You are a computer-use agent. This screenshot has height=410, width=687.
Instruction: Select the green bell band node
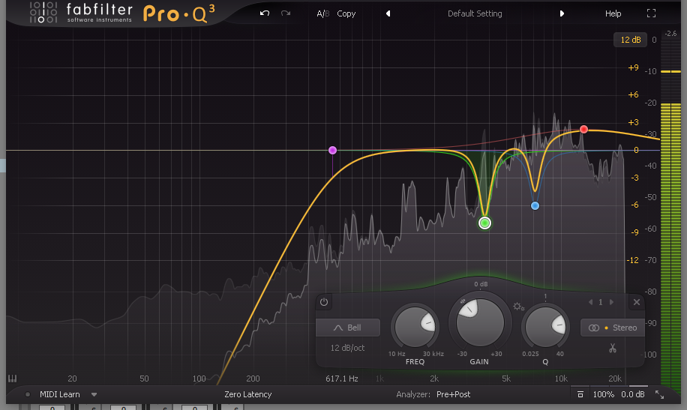point(484,223)
